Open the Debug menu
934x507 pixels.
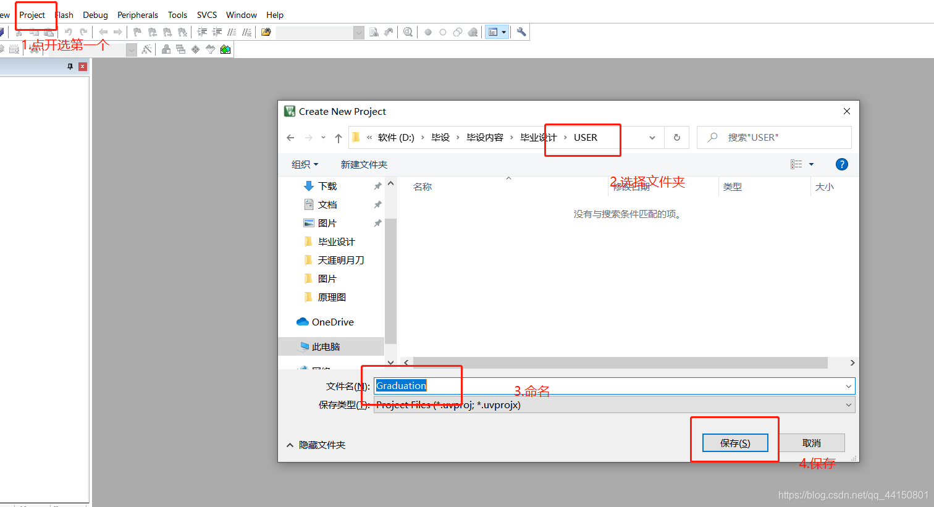pyautogui.click(x=95, y=15)
